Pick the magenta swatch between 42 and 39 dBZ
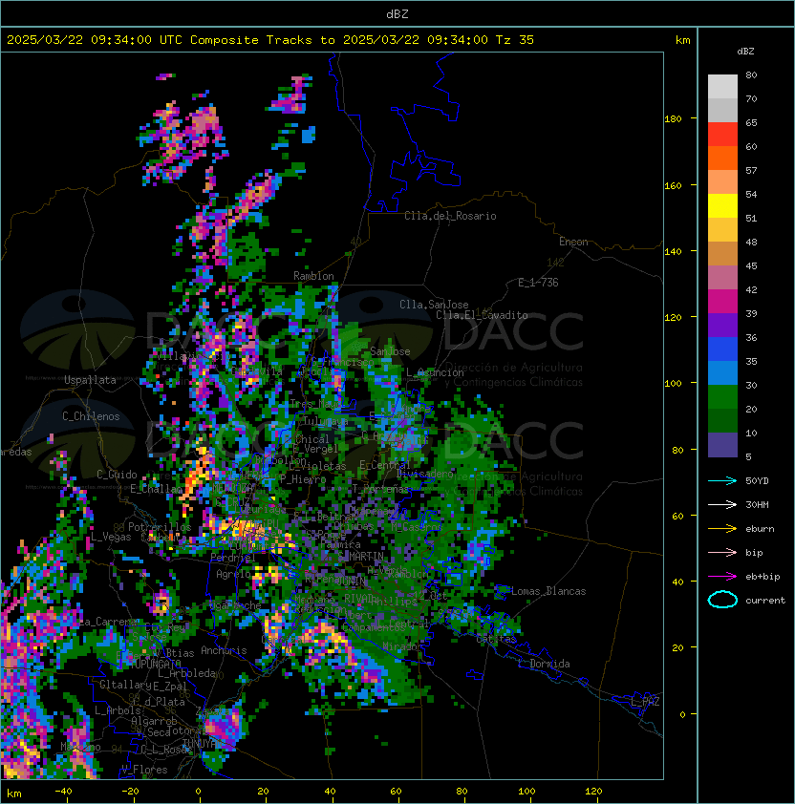Viewport: 795px width, 804px height. [722, 301]
